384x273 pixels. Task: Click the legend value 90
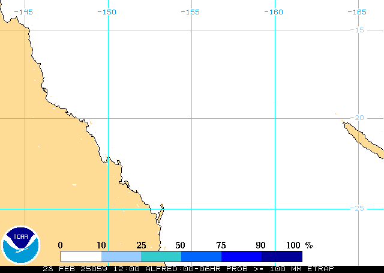(x=260, y=245)
